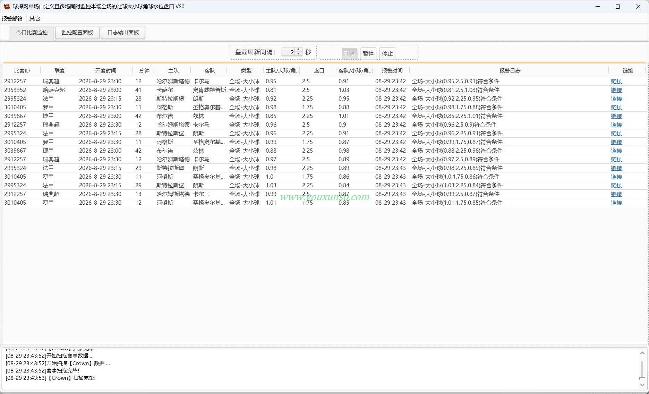Image resolution: width=649 pixels, height=394 pixels.
Task: Select the 今日比赛监控 tab
Action: tap(32, 33)
